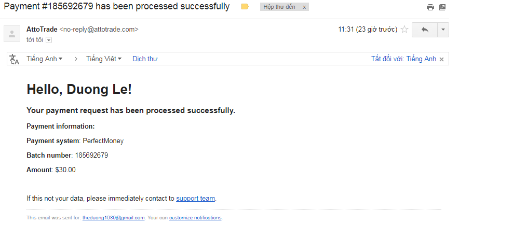Dismiss the translation bar with X
This screenshot has height=238, width=513.
441,59
